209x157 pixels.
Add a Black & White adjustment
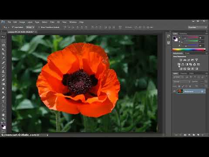[x=187, y=64]
